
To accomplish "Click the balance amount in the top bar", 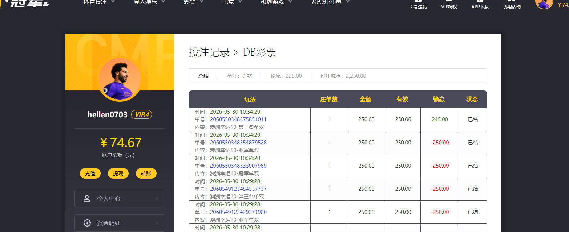I will tap(563, 5).
